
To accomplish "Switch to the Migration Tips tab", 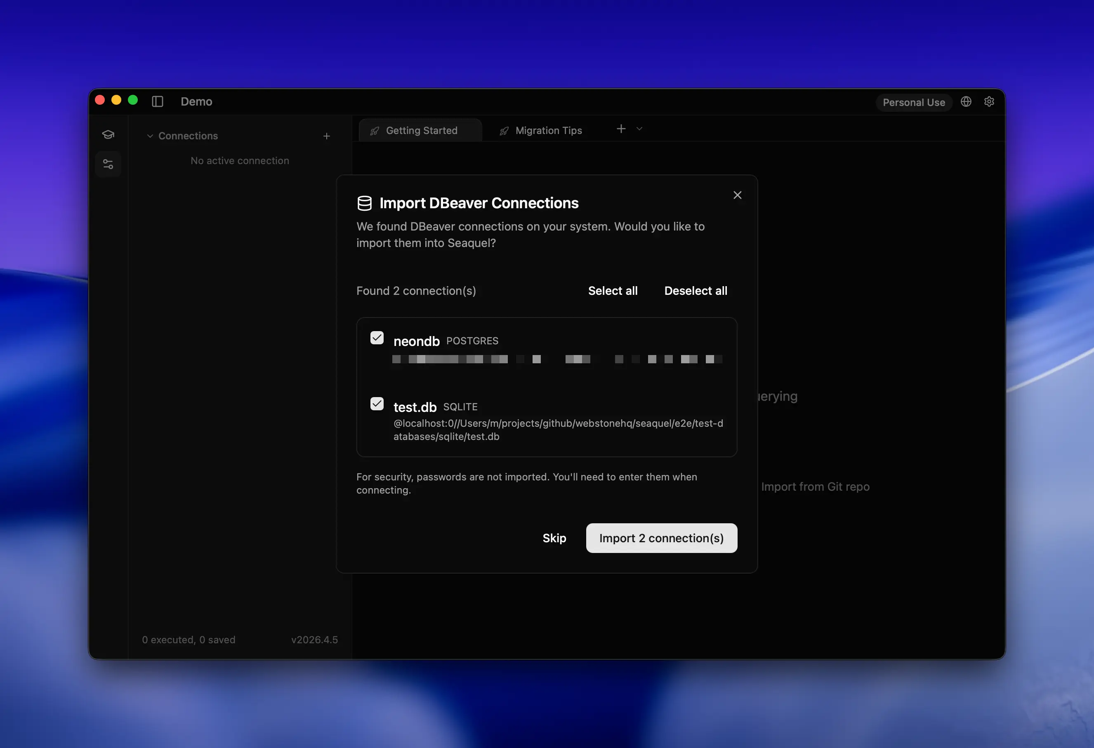I will pyautogui.click(x=548, y=131).
